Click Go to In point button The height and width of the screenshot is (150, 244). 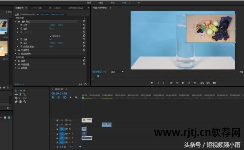[171, 83]
